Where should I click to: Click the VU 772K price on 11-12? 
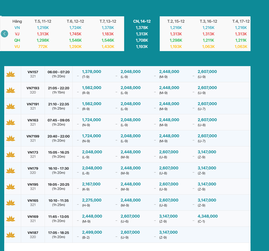pyautogui.click(x=43, y=47)
